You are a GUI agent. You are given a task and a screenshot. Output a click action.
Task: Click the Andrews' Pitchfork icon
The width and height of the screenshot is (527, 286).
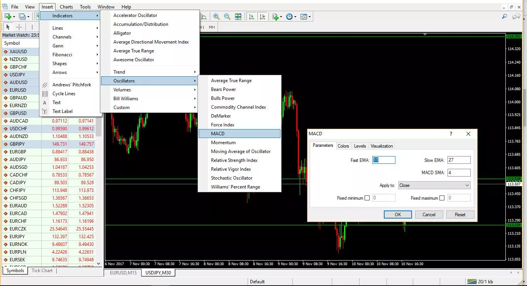click(45, 85)
